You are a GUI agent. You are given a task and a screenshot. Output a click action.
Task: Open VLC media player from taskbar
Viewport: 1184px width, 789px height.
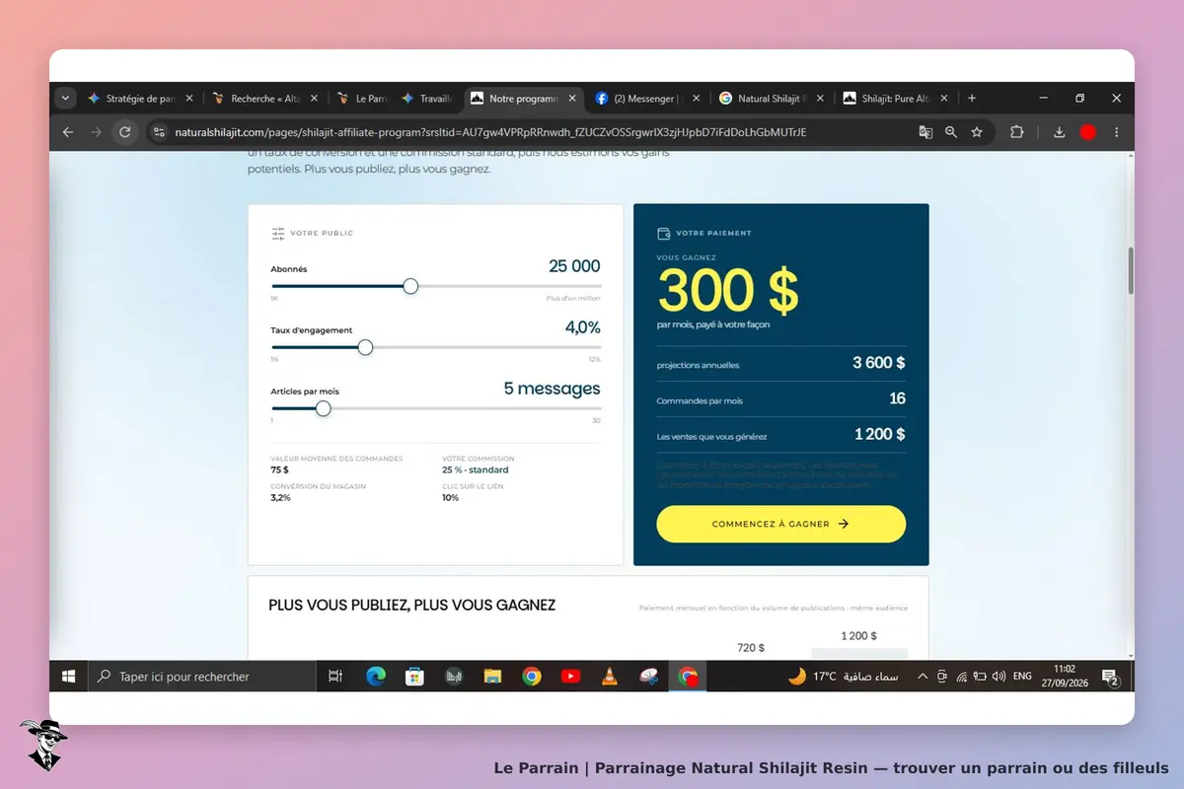coord(610,677)
